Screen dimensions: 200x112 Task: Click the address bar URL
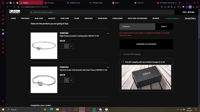coord(34,7)
